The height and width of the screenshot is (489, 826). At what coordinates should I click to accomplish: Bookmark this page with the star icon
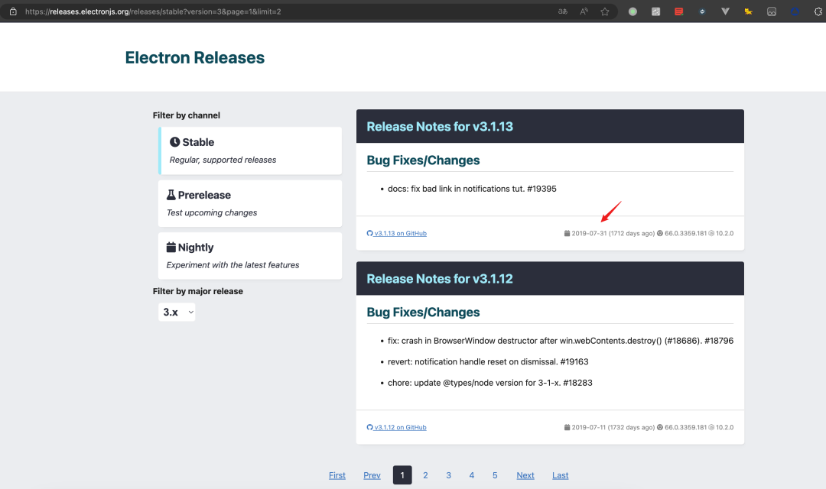605,11
